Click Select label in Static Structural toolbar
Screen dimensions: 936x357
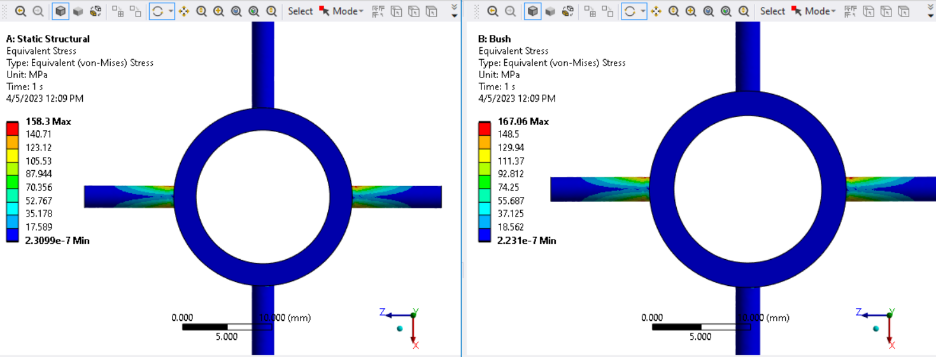pos(300,11)
